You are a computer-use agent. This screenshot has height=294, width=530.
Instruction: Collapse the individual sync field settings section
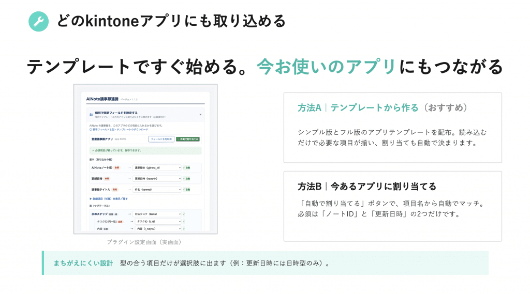pos(200,115)
